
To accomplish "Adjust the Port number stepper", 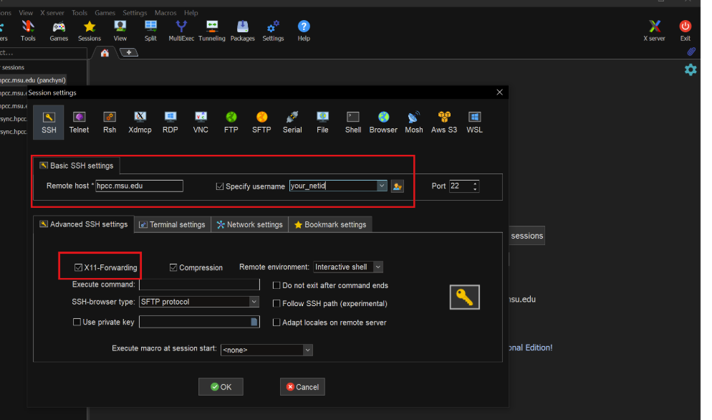I will (475, 186).
